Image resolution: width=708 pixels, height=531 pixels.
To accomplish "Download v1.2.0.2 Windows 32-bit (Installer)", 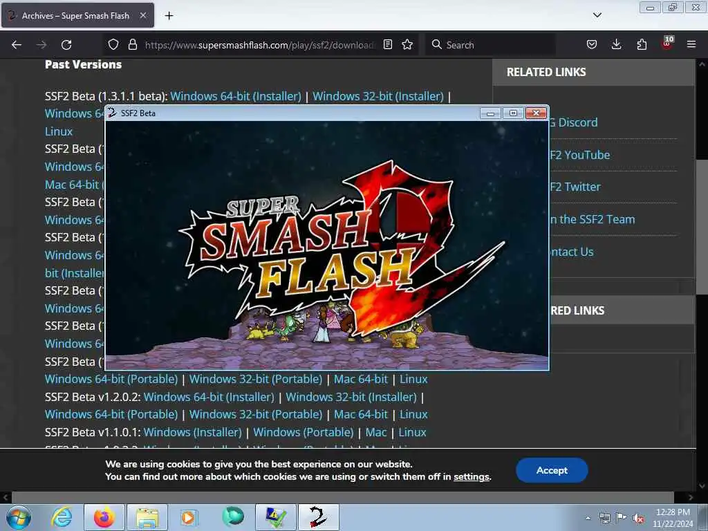I will coord(351,397).
